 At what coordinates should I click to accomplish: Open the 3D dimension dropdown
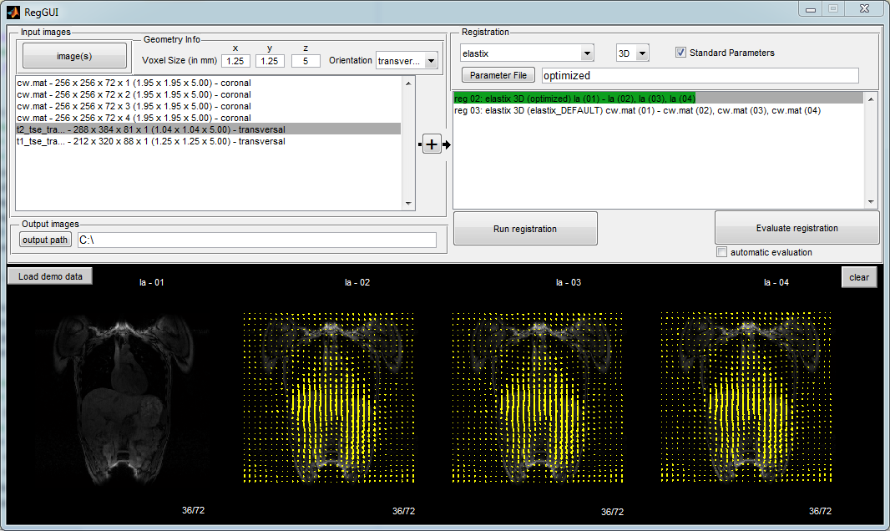tap(641, 53)
